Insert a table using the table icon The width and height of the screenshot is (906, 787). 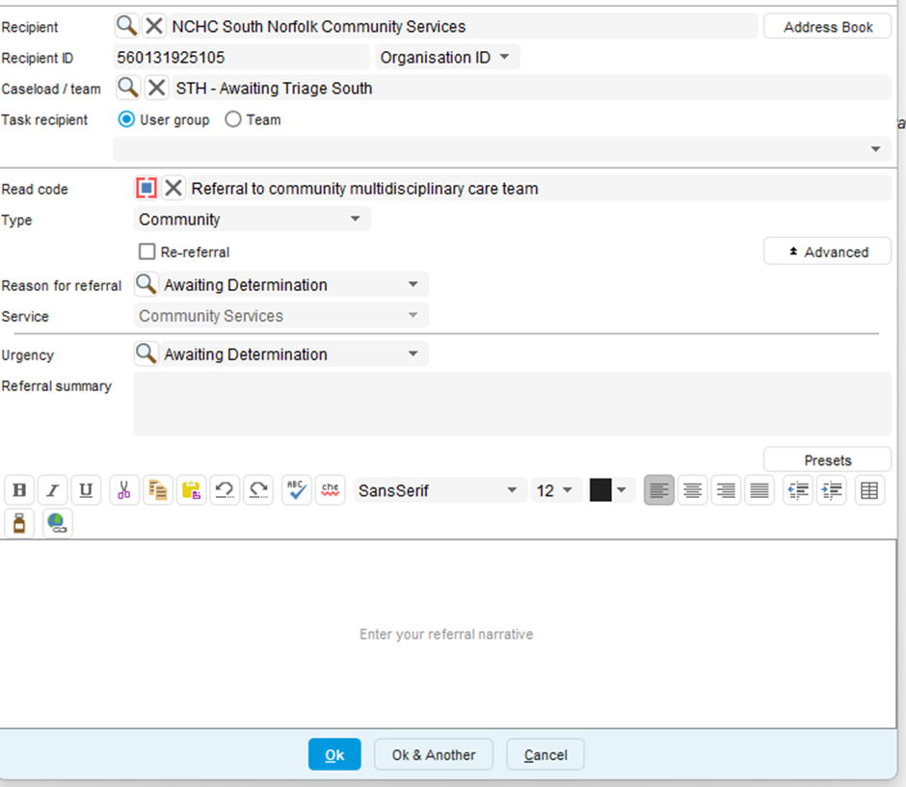[x=868, y=490]
